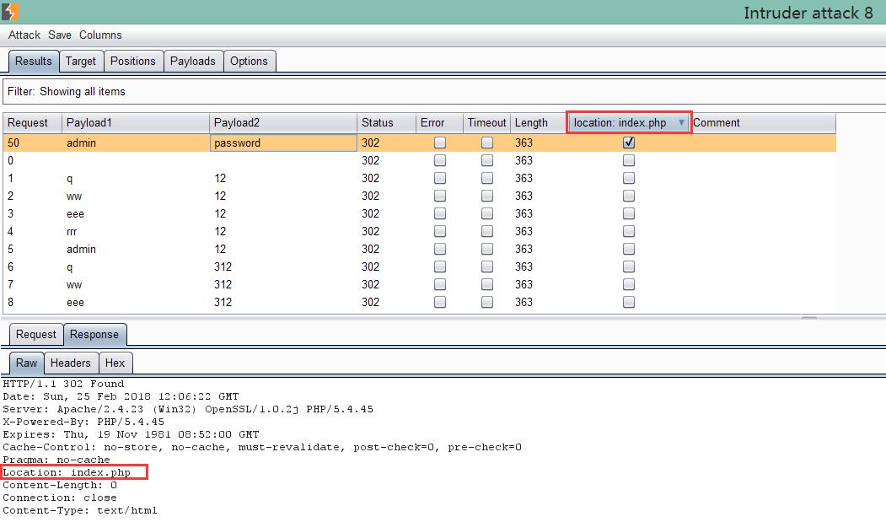Sort by the Length column header
The width and height of the screenshot is (886, 522).
pyautogui.click(x=531, y=123)
